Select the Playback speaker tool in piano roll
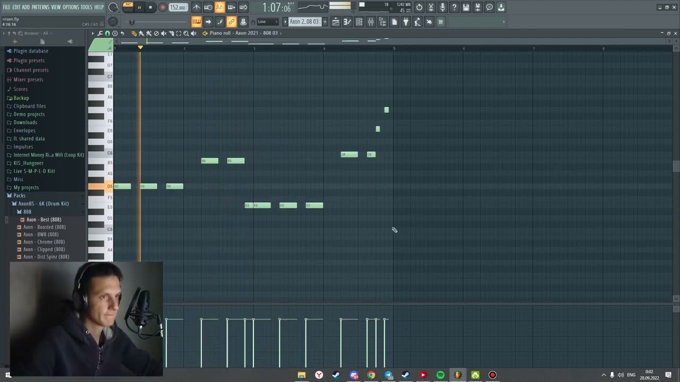The height and width of the screenshot is (382, 680). tap(193, 33)
